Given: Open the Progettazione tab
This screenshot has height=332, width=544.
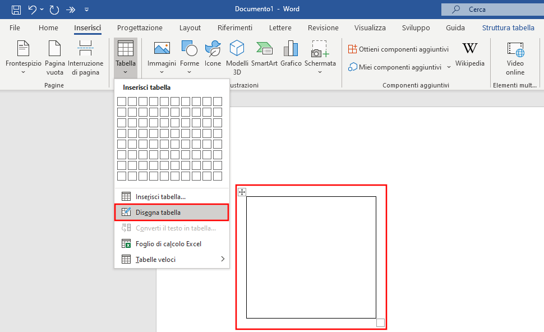Looking at the screenshot, I should pyautogui.click(x=140, y=27).
